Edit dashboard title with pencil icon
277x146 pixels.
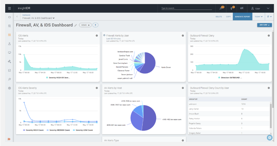[75, 25]
